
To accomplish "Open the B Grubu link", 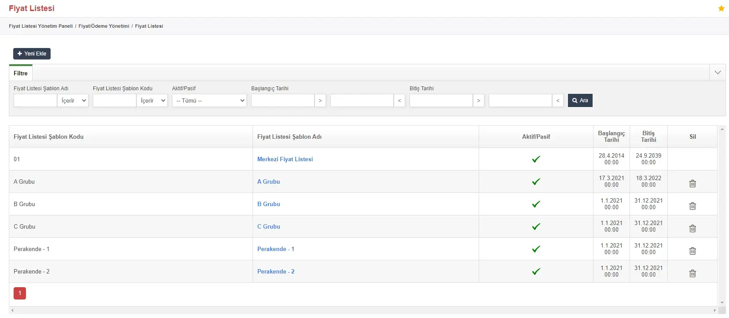I will [x=269, y=204].
